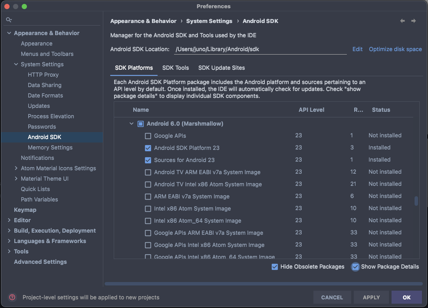Uncheck Sources for Android 23
The width and height of the screenshot is (428, 308).
click(148, 160)
